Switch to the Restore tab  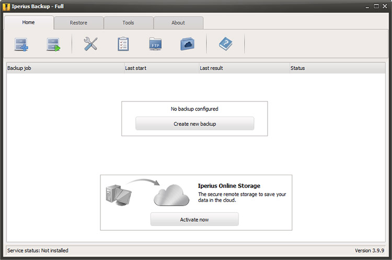click(78, 23)
